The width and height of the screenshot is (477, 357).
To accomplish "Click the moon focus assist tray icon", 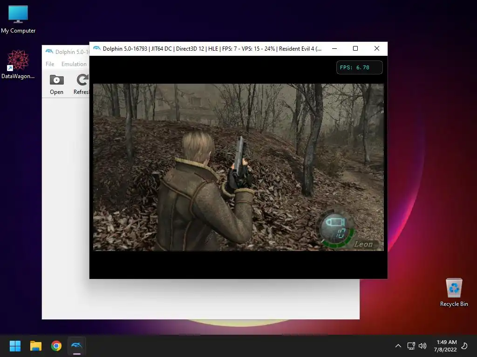I will [464, 346].
